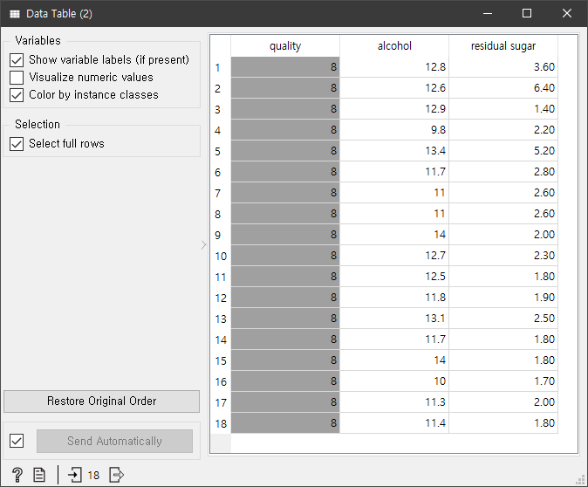Click the help question mark icon
This screenshot has width=588, height=487.
click(x=17, y=475)
